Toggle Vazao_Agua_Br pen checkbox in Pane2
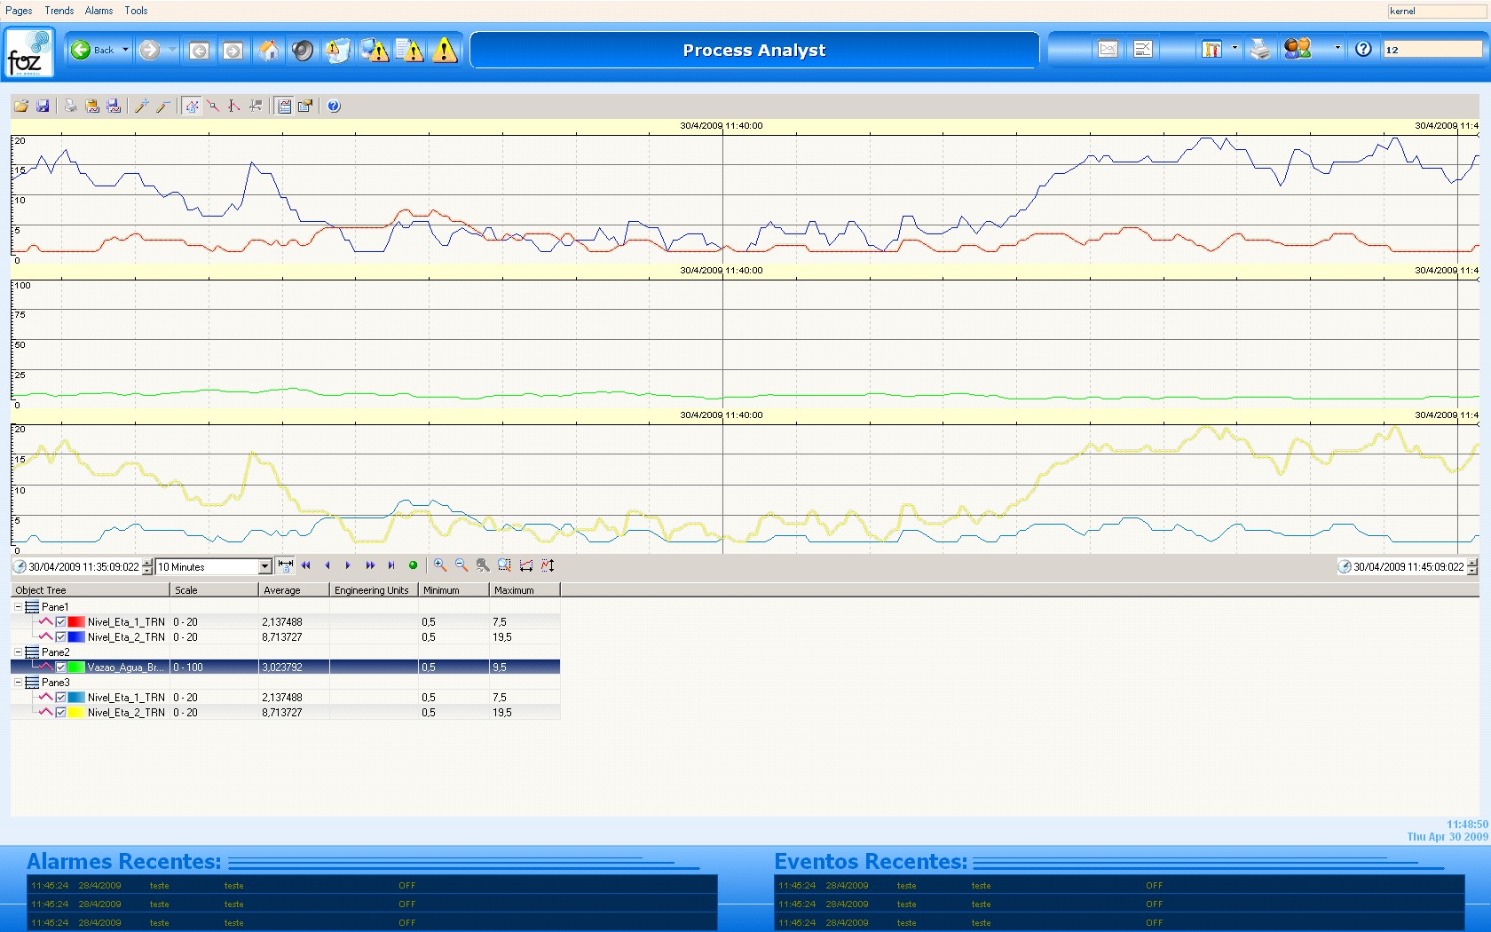This screenshot has width=1491, height=932. click(61, 667)
